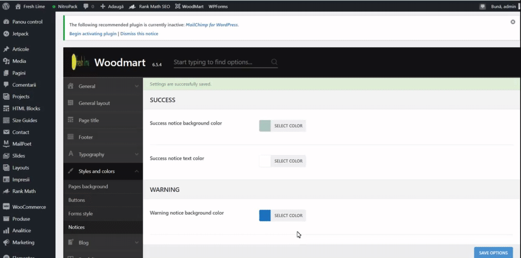Open Panou control dashboard icon
Viewport: 521px width, 258px height.
pos(6,22)
